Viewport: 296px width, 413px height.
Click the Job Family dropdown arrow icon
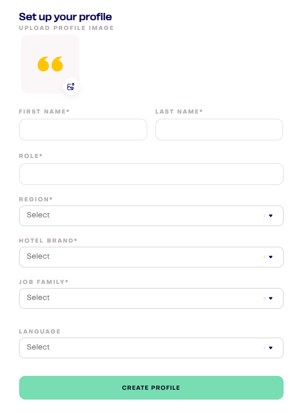pyautogui.click(x=271, y=298)
